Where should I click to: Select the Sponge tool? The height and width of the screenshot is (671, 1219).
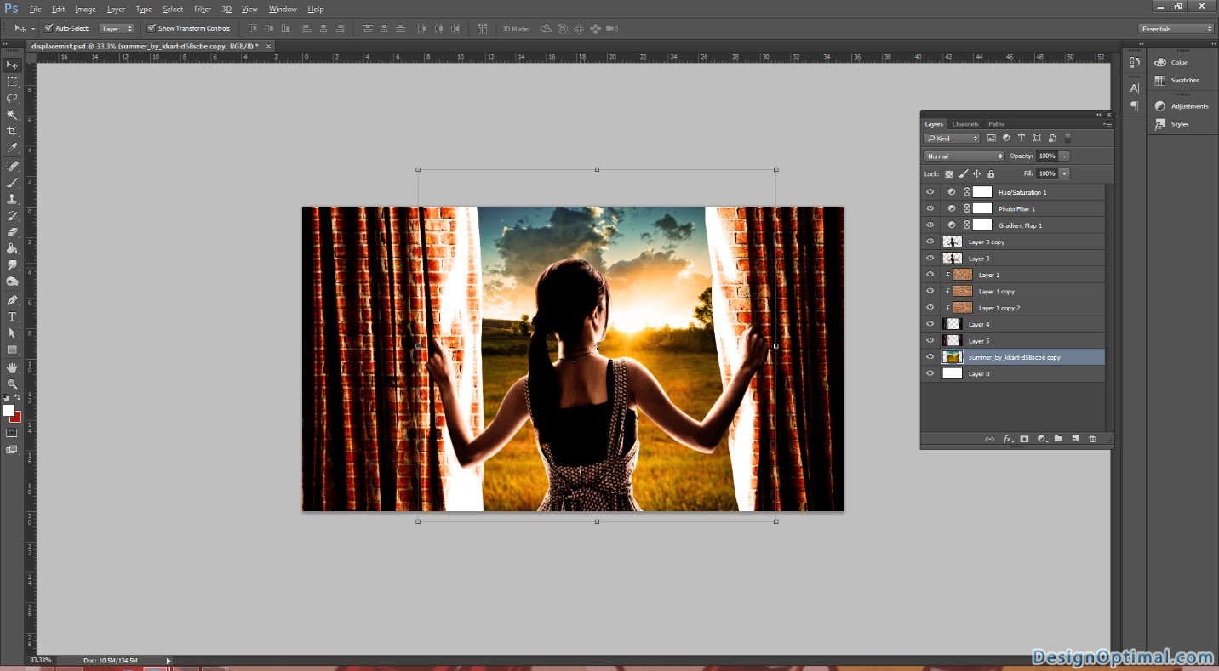tap(12, 282)
